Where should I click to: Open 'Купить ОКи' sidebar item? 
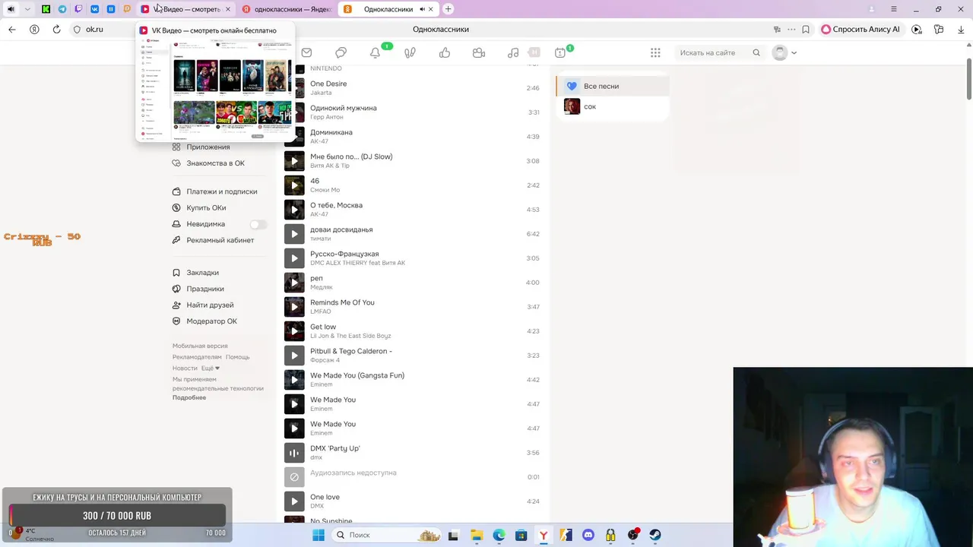206,207
